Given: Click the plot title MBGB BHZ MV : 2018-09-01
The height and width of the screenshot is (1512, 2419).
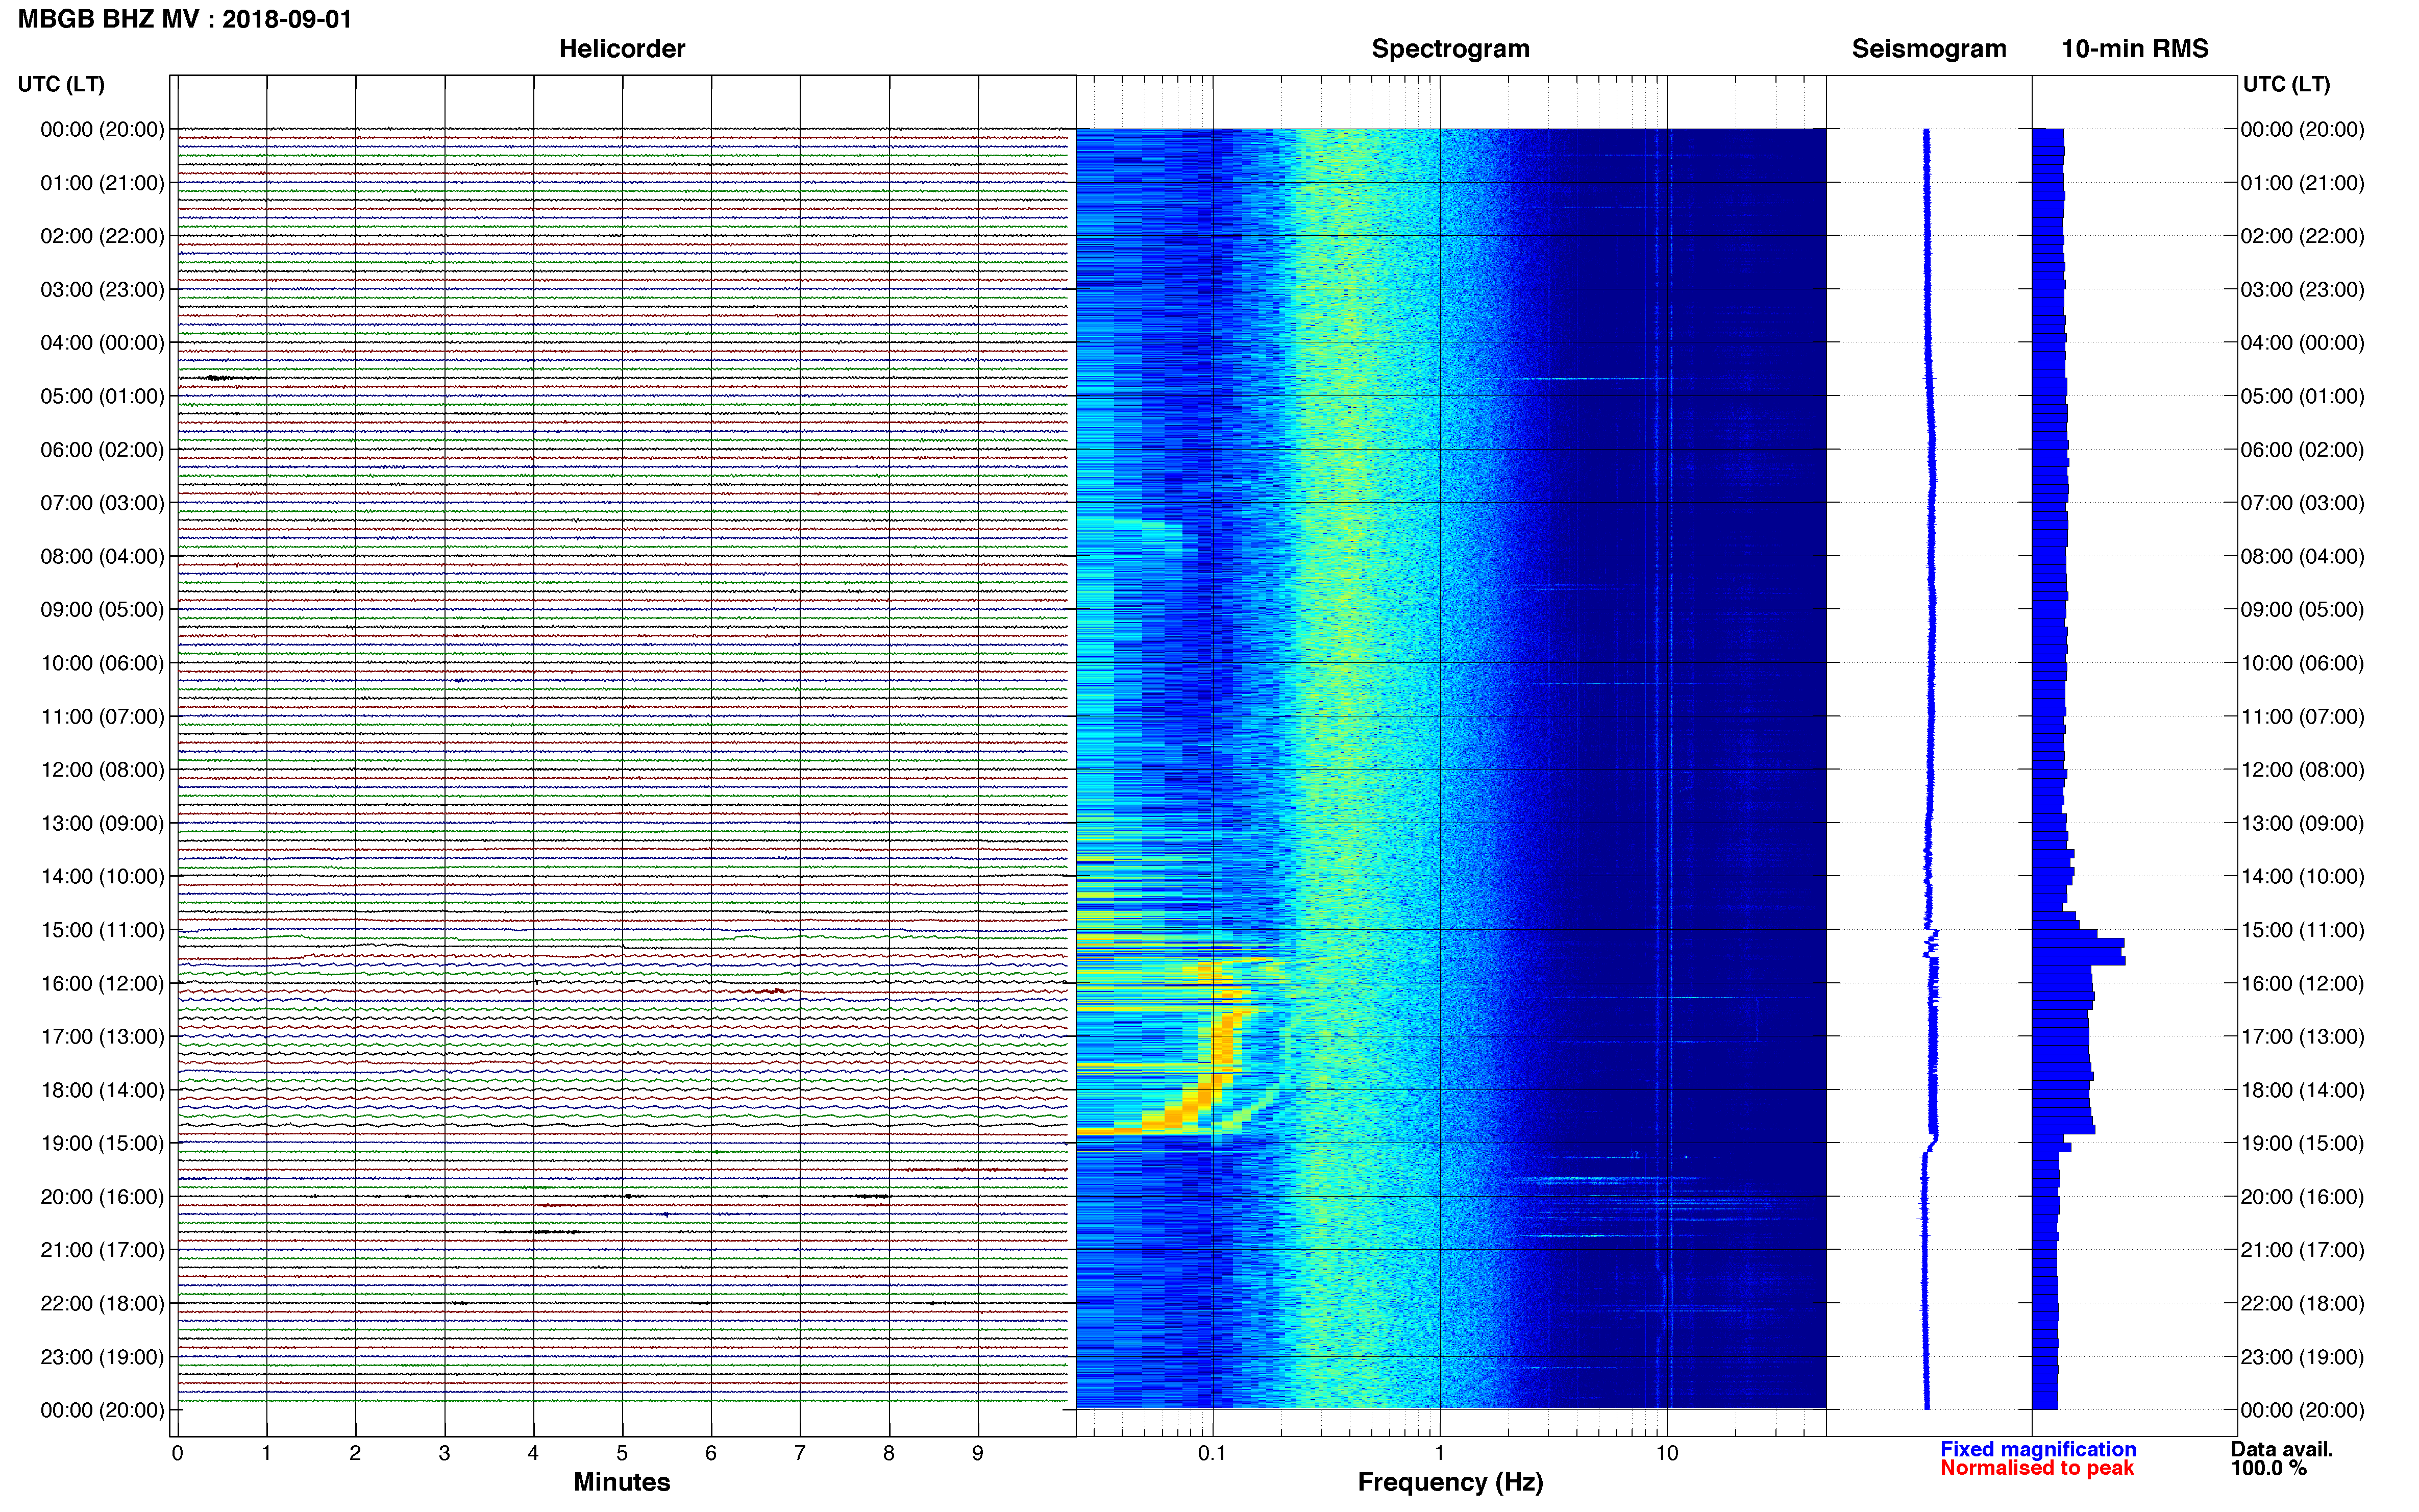Looking at the screenshot, I should pos(185,19).
